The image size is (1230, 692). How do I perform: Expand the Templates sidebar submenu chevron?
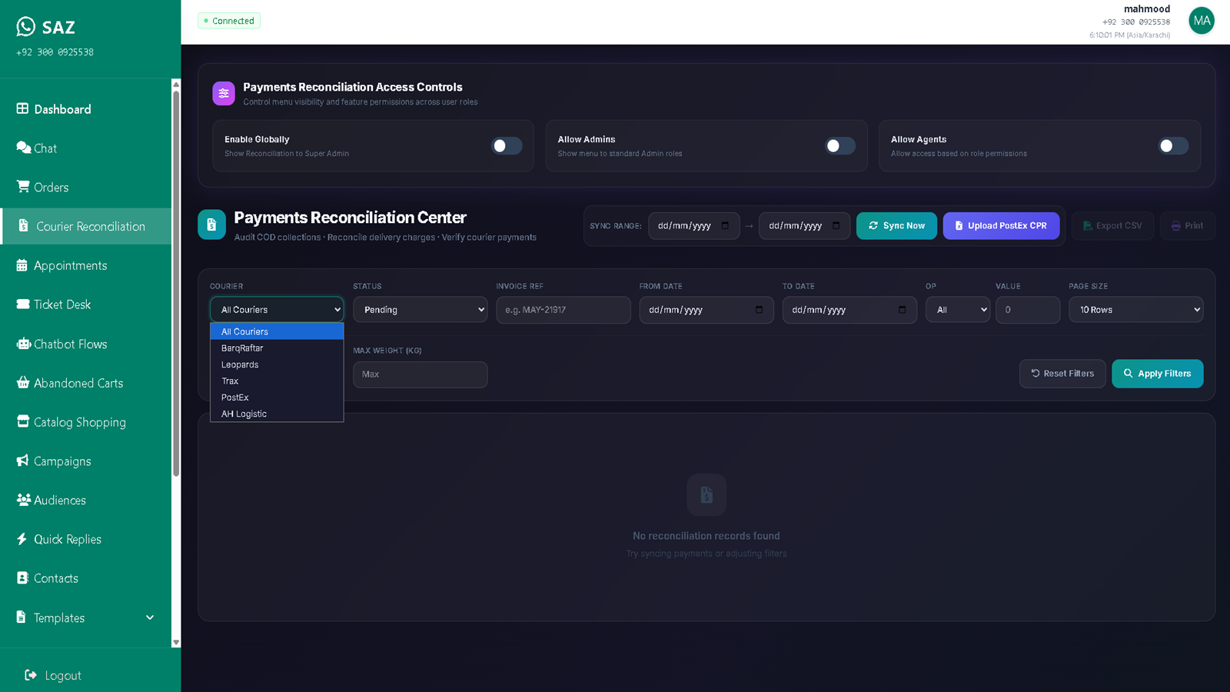point(150,617)
